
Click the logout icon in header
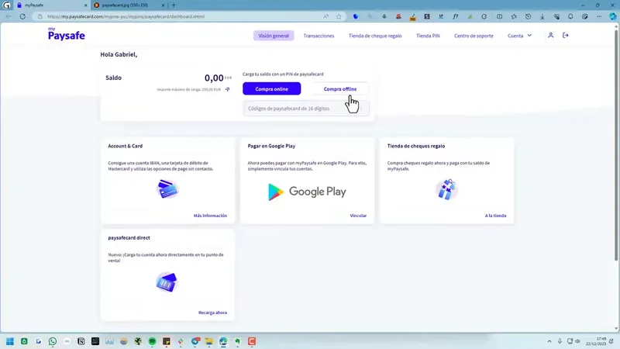click(566, 35)
